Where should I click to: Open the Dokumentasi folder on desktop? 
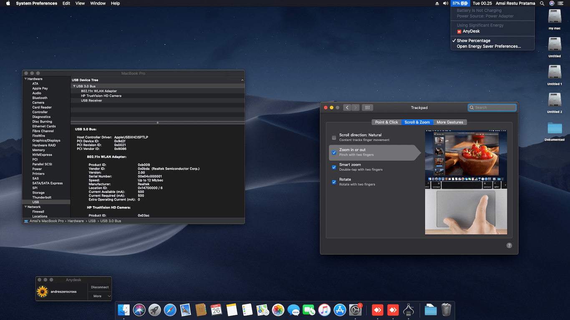555,128
